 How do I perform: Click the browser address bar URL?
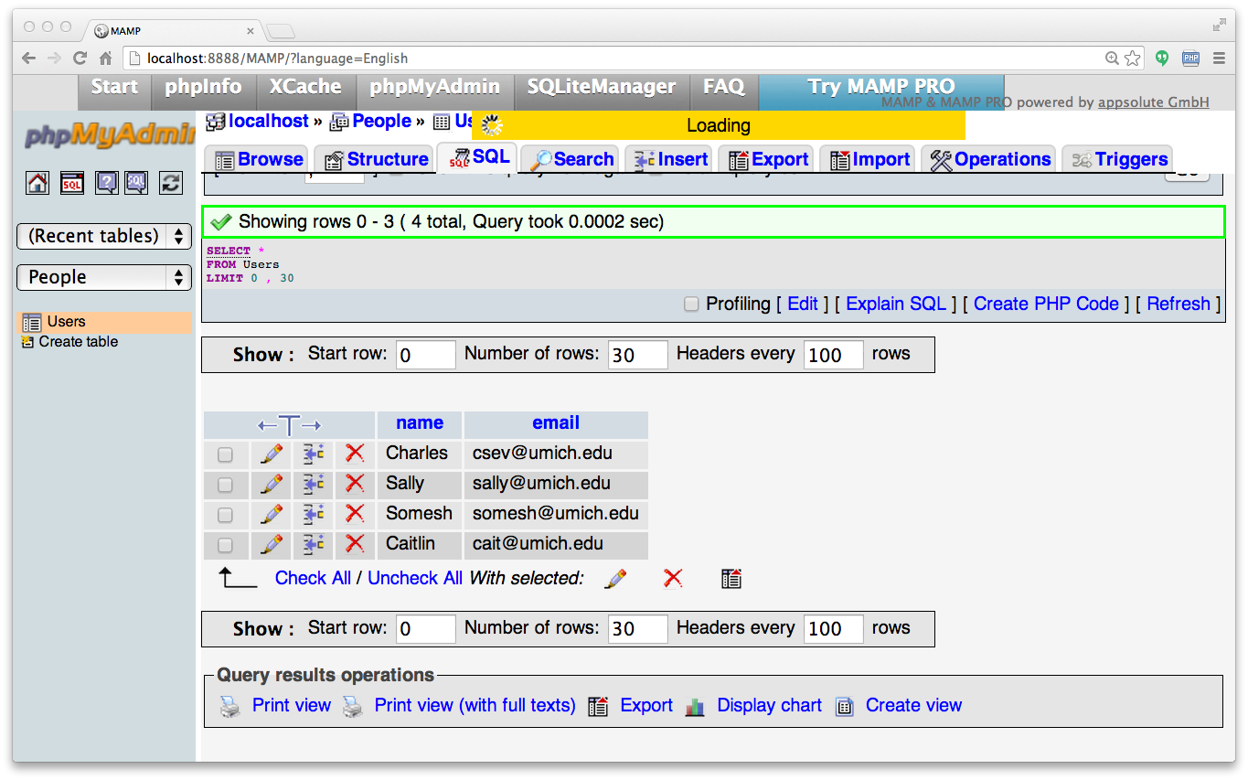click(x=277, y=58)
